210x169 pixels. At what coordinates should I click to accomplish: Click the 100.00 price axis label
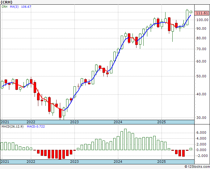click(x=202, y=20)
